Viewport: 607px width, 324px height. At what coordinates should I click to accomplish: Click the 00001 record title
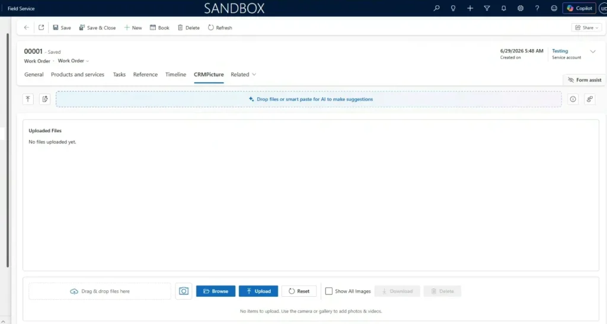coord(33,52)
